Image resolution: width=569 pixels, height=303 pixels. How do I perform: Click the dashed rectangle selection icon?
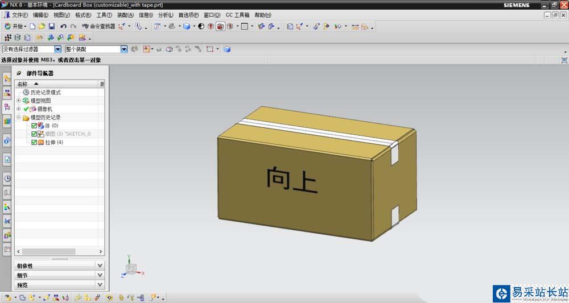click(x=210, y=49)
